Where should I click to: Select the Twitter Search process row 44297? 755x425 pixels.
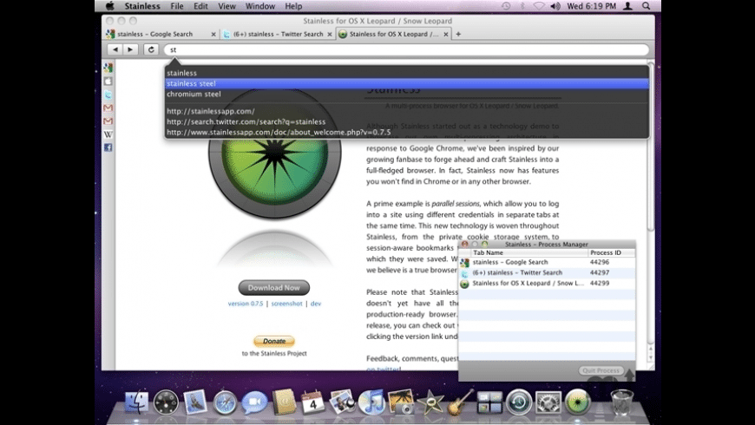(x=547, y=273)
